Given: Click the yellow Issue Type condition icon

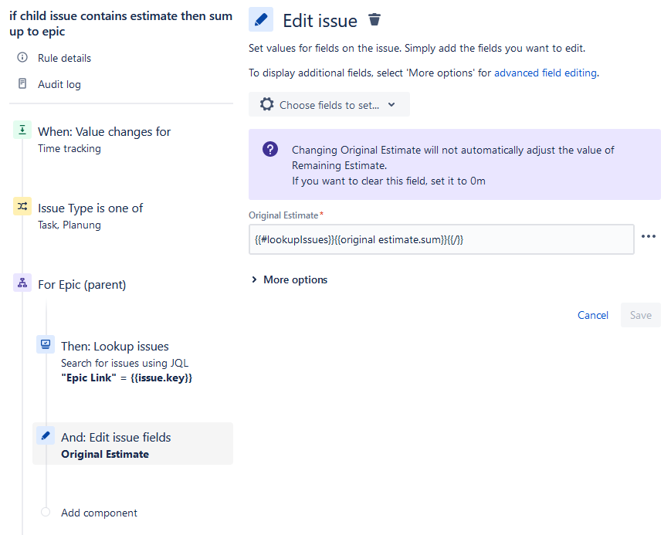Looking at the screenshot, I should (22, 207).
